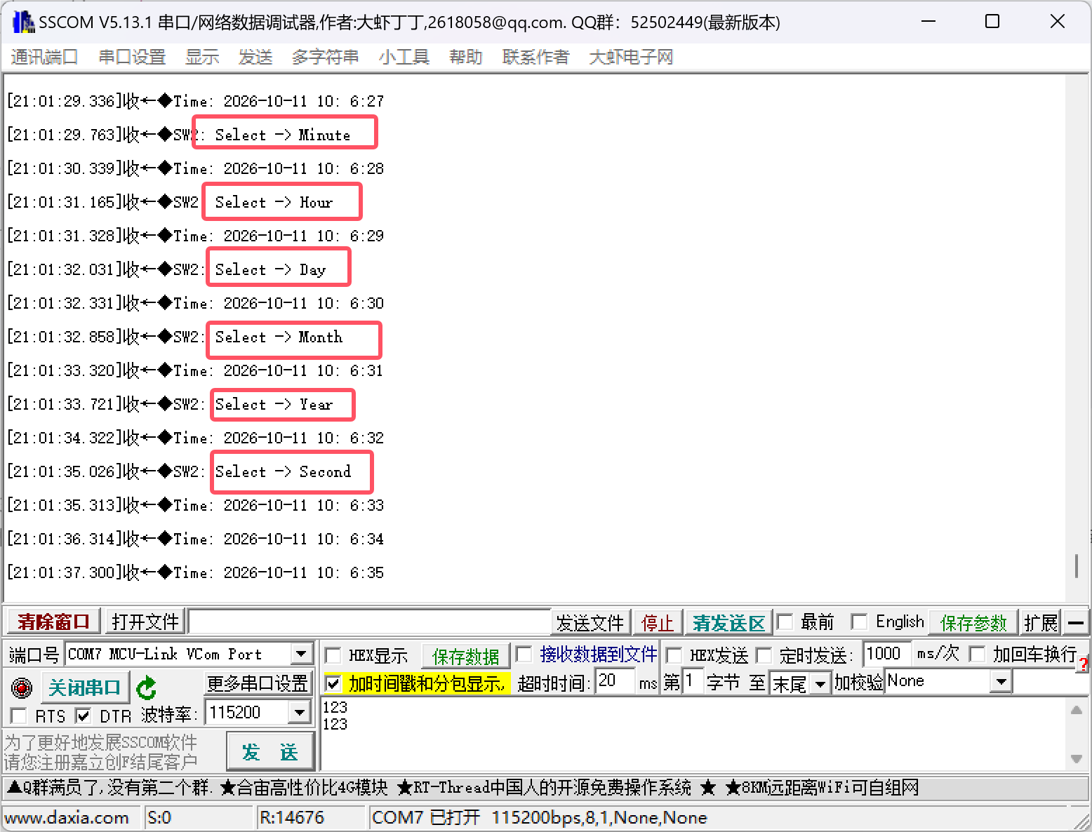Open the 发送 menu
This screenshot has width=1092, height=832.
coord(255,57)
